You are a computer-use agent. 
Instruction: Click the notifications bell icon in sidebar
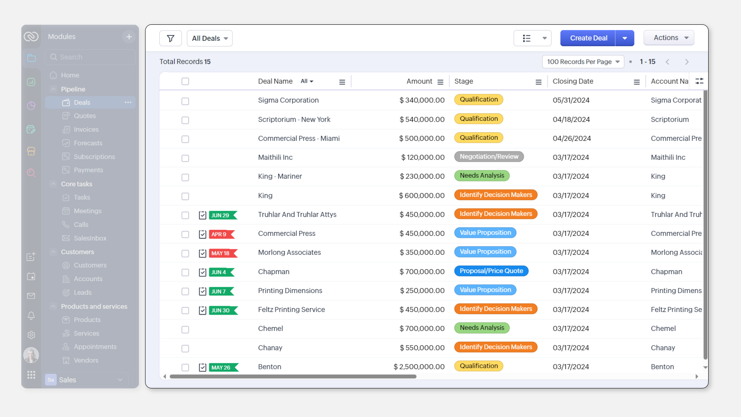point(31,315)
